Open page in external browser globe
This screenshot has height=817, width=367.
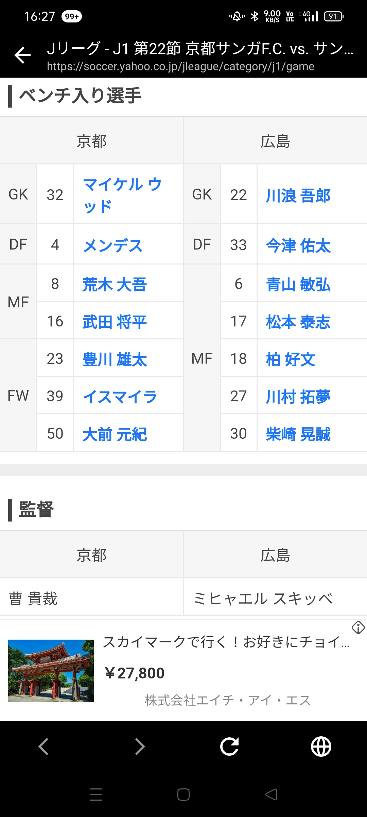tap(321, 747)
